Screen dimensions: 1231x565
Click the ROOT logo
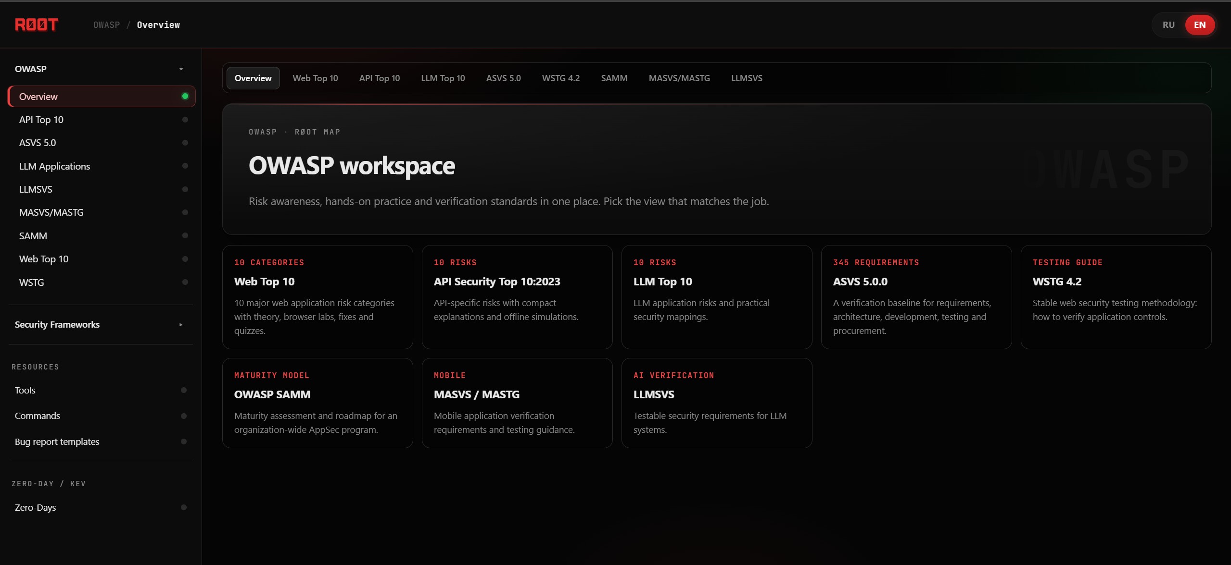pos(37,25)
